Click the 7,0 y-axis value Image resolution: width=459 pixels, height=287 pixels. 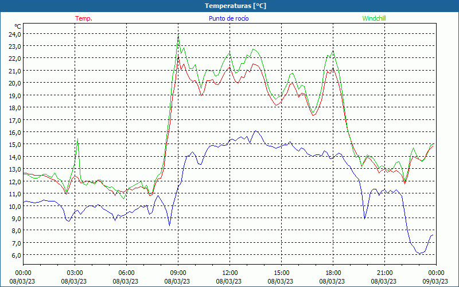pos(17,243)
